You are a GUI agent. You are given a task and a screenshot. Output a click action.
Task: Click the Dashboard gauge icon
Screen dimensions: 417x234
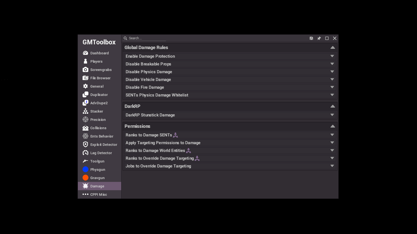click(85, 53)
